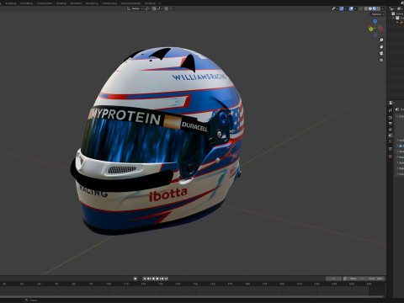
Task: Toggle snapping magnet in viewport header
Action: [x=154, y=8]
